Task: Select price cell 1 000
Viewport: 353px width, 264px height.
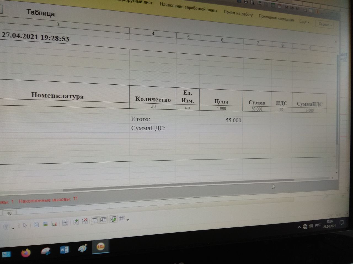Action: [221, 108]
